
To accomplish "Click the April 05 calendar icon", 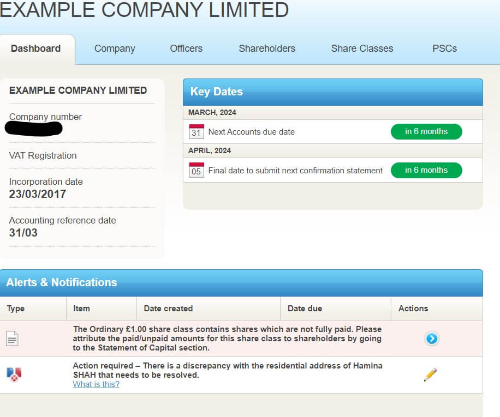I will point(196,170).
